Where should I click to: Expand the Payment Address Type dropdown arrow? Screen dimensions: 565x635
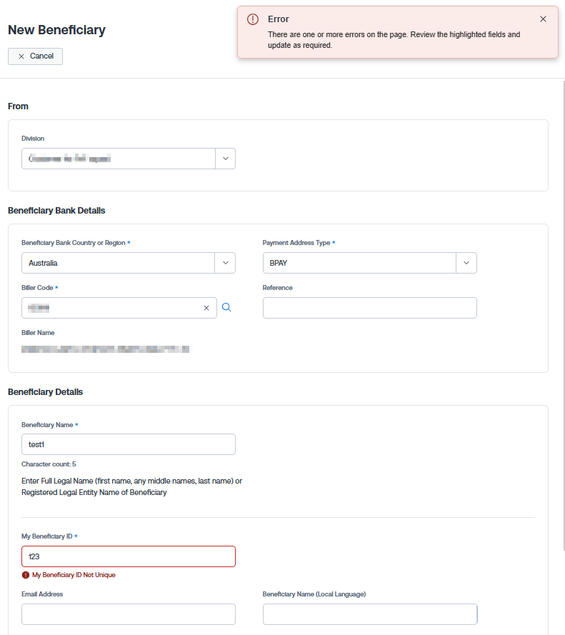[466, 263]
